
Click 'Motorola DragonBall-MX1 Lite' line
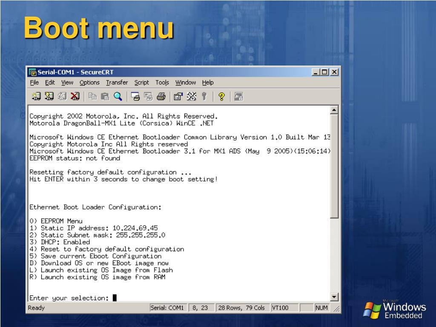coord(121,123)
